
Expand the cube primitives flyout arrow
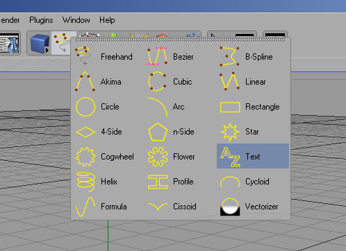pyautogui.click(x=47, y=50)
